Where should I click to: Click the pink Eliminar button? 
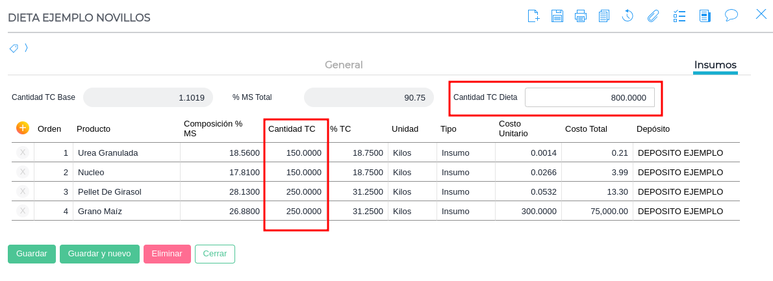coord(167,254)
